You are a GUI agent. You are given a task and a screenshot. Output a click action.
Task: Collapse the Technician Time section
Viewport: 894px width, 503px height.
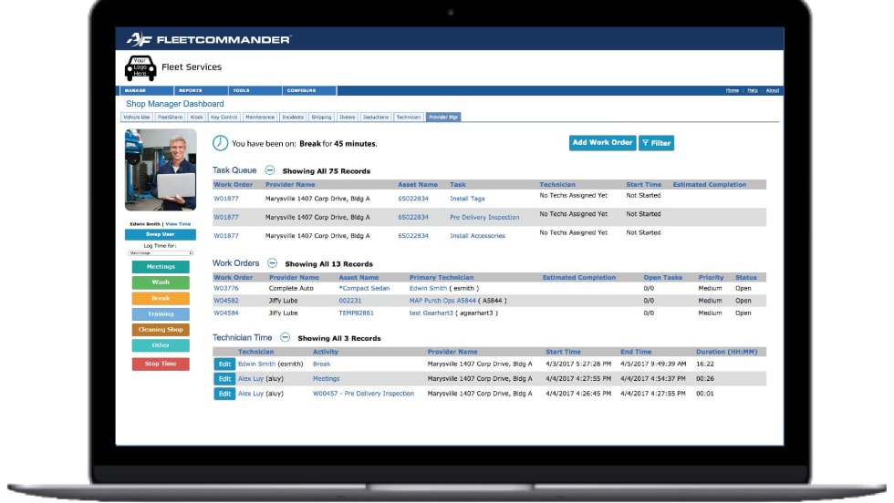tap(285, 337)
